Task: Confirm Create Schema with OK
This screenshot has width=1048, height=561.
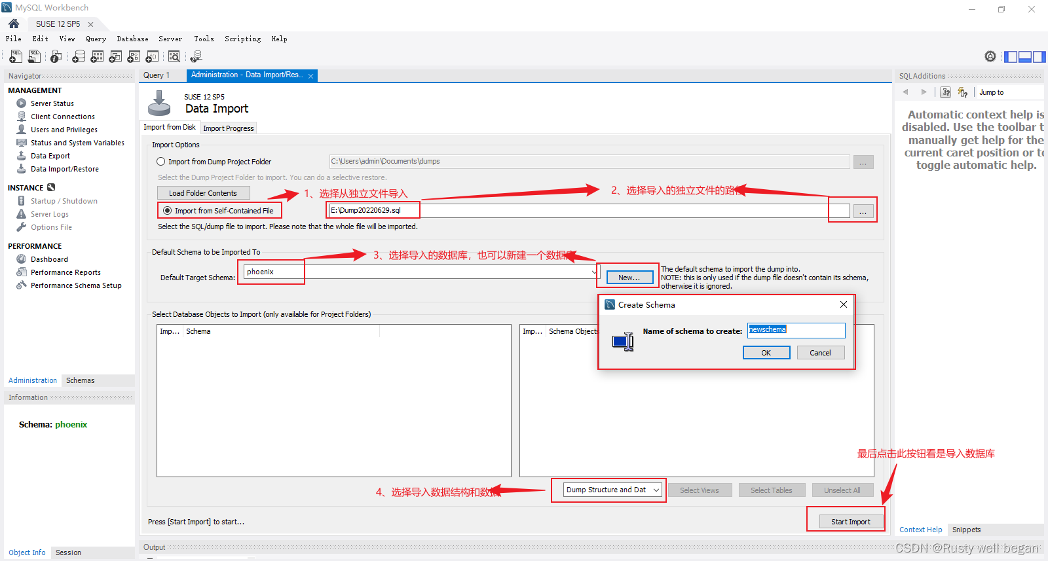Action: click(x=766, y=353)
